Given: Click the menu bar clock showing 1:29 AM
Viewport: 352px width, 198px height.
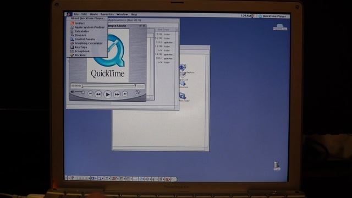Looking at the screenshot, I should pyautogui.click(x=245, y=16).
